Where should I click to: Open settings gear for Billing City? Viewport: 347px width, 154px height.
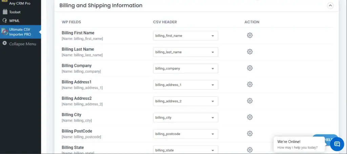tap(250, 117)
